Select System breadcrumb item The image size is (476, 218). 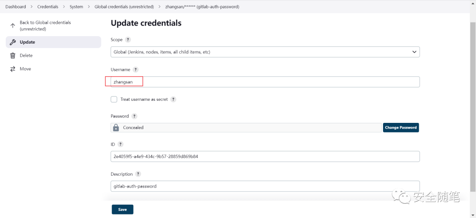click(x=76, y=7)
